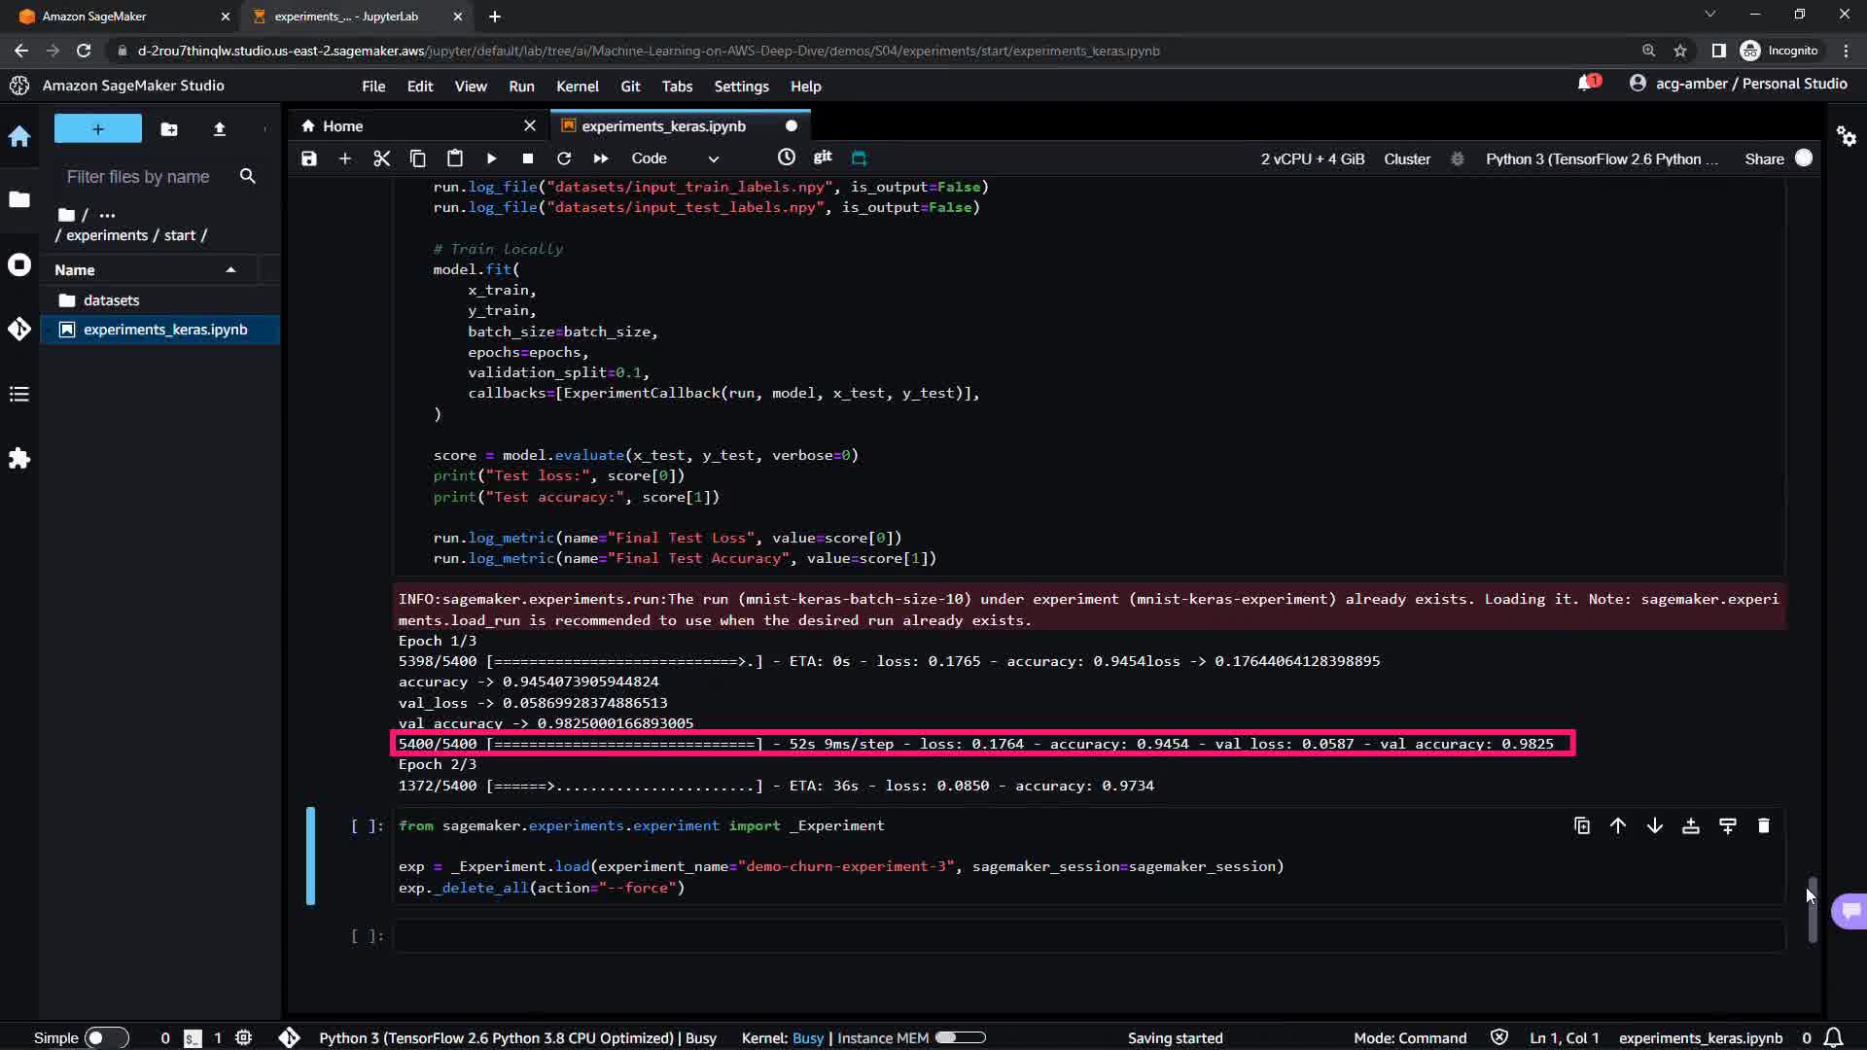Cut the selected cell with the scissors icon
1867x1050 pixels.
pos(381,158)
